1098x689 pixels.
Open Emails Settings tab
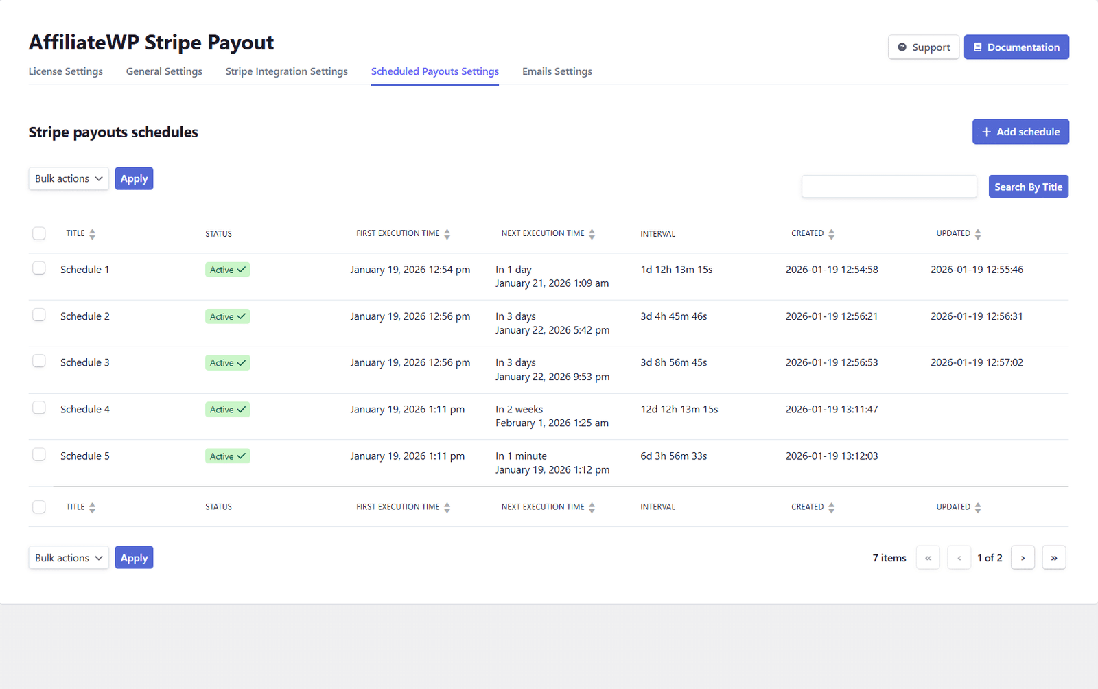[x=557, y=71]
